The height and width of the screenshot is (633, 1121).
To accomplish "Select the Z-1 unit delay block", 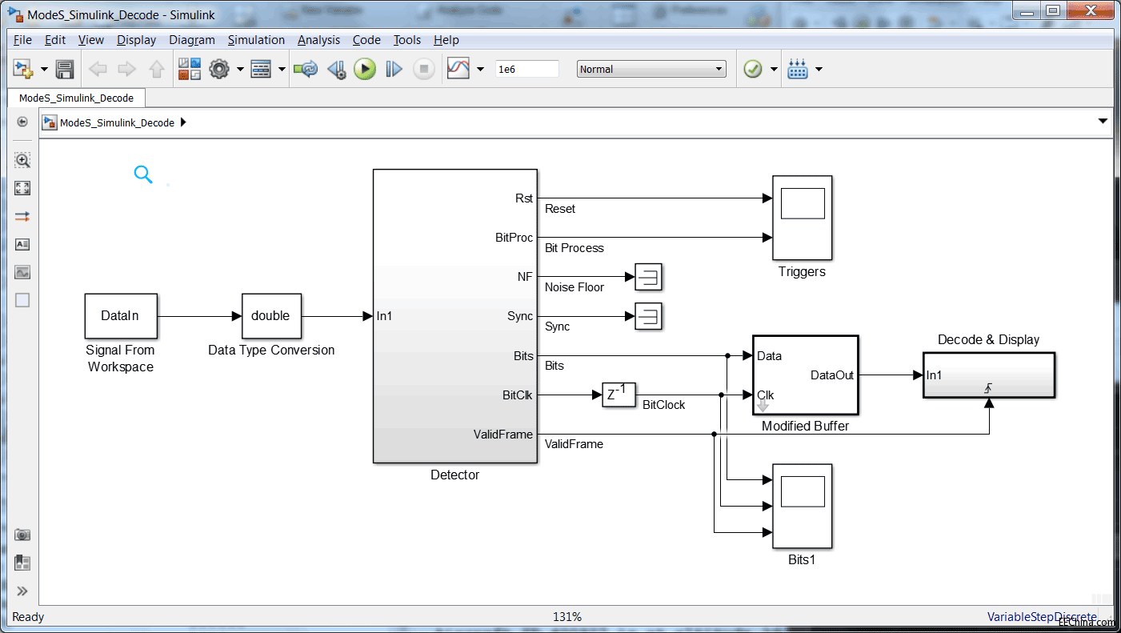I will tap(619, 395).
